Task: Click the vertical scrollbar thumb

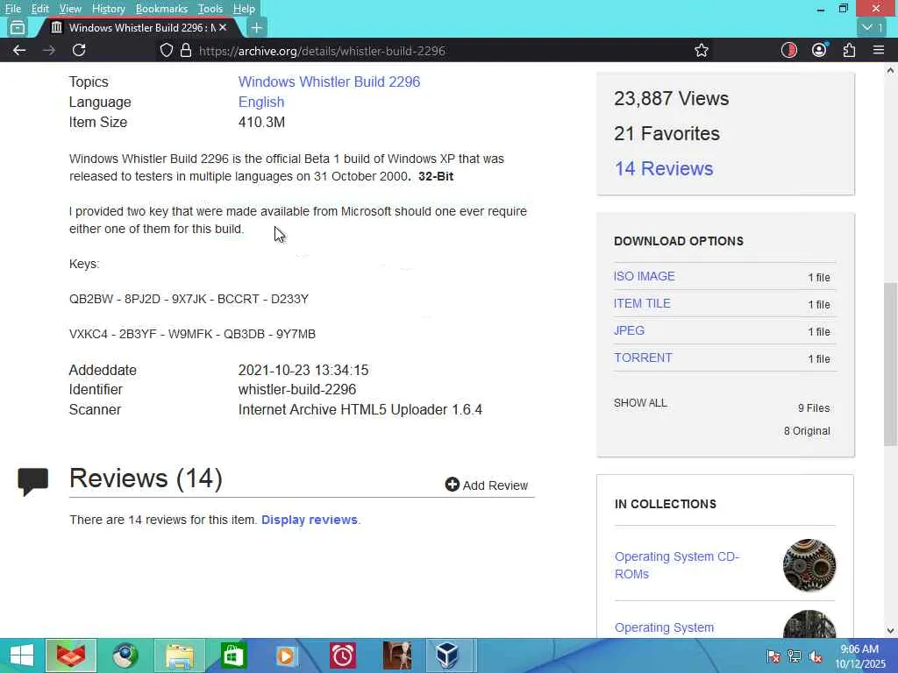Action: 889,364
